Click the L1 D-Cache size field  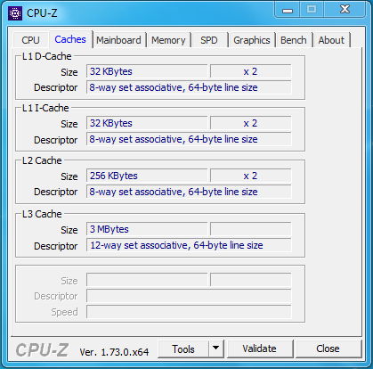147,71
